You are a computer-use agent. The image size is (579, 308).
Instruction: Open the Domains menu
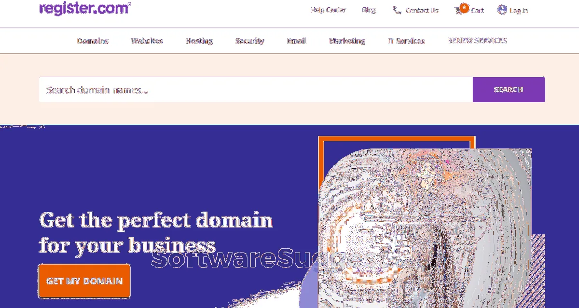point(93,41)
